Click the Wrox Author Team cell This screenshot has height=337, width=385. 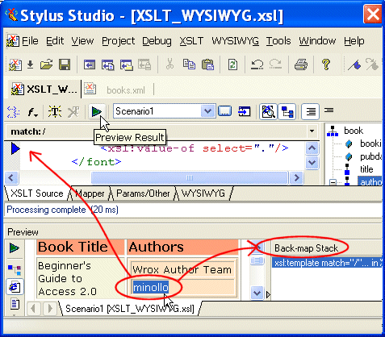[x=183, y=269]
